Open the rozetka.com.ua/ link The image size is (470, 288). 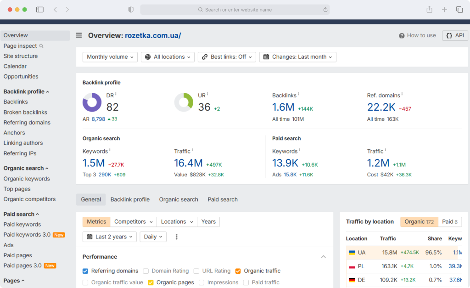[153, 35]
